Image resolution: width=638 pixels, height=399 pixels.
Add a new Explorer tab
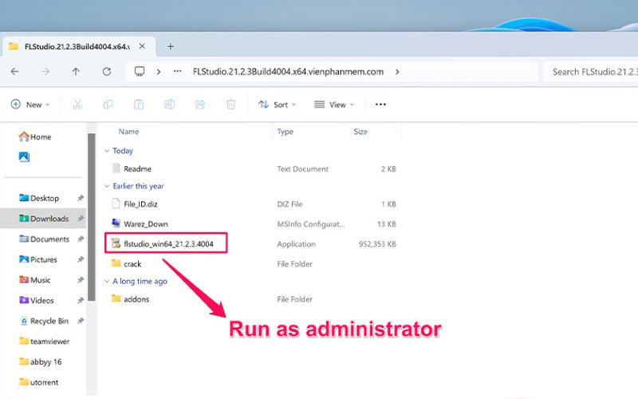point(171,46)
